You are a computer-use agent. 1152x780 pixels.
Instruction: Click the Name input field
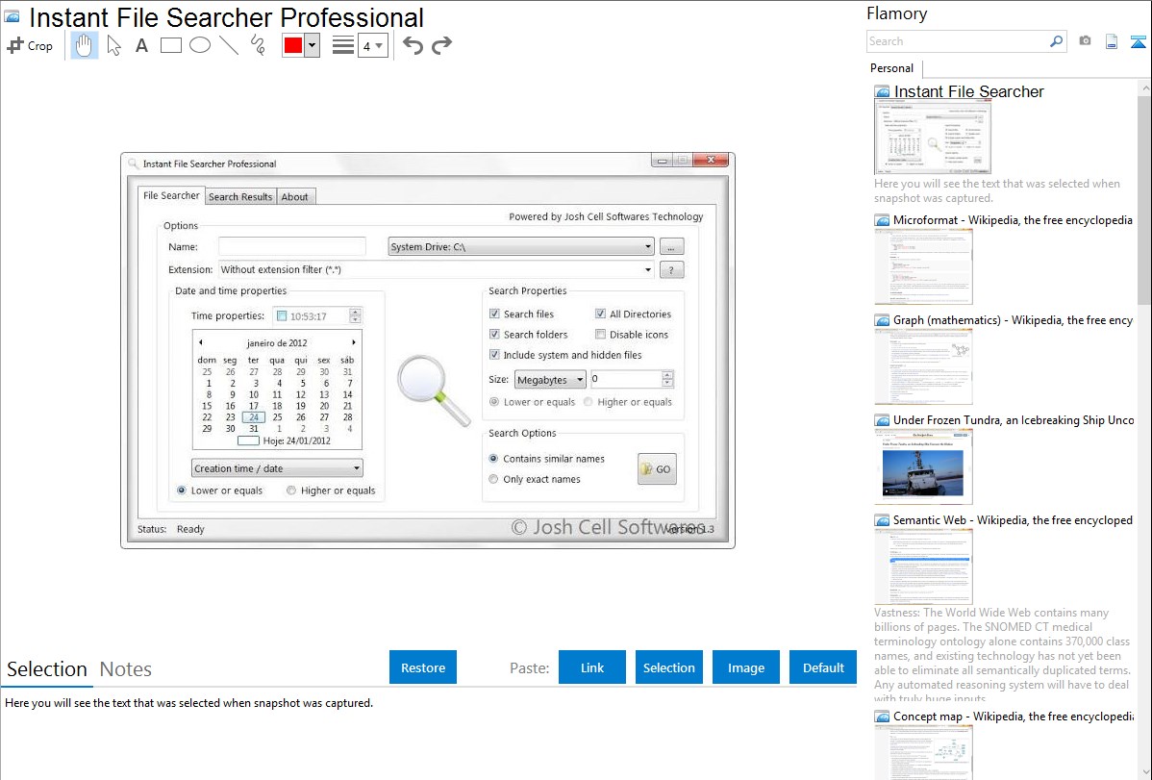[291, 246]
